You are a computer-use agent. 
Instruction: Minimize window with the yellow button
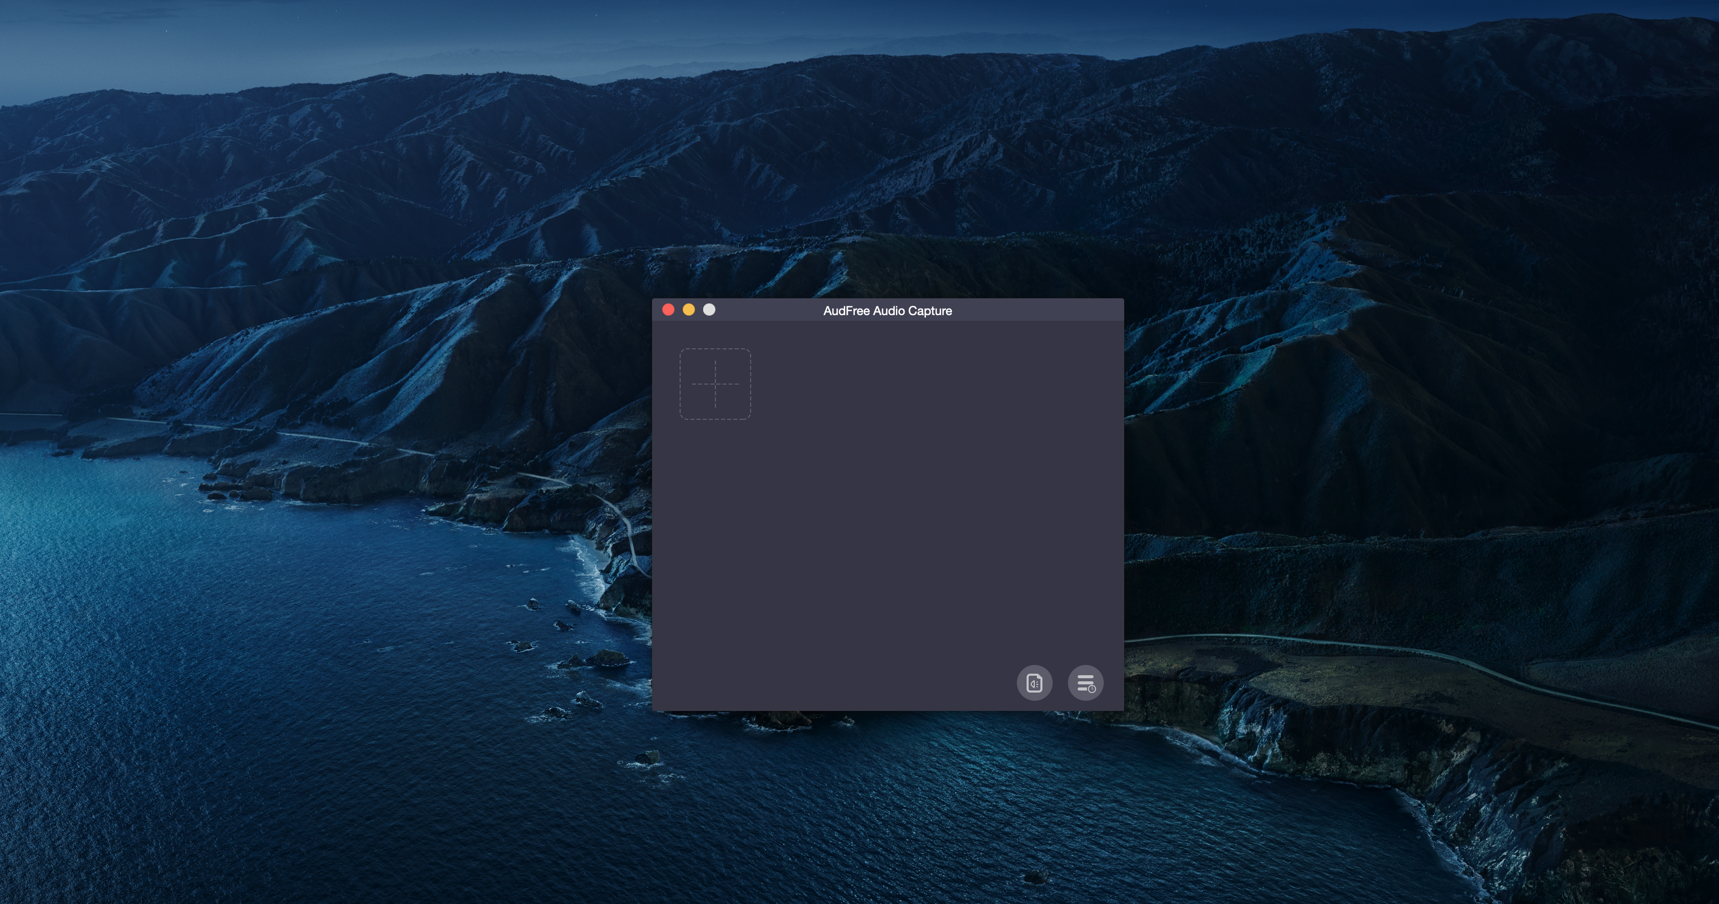pyautogui.click(x=689, y=310)
